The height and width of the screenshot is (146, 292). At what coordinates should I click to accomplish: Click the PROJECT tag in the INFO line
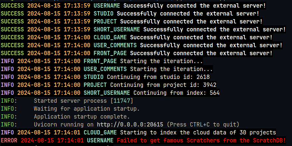pos(95,85)
